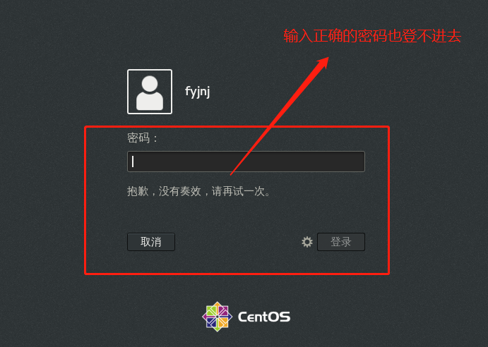Focus the password input field

pyautogui.click(x=246, y=162)
